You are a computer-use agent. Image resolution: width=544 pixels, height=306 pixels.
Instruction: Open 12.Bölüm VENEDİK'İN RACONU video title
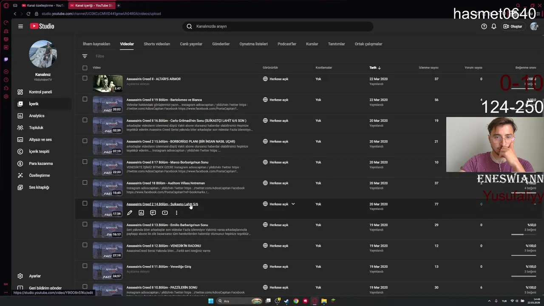click(x=164, y=246)
